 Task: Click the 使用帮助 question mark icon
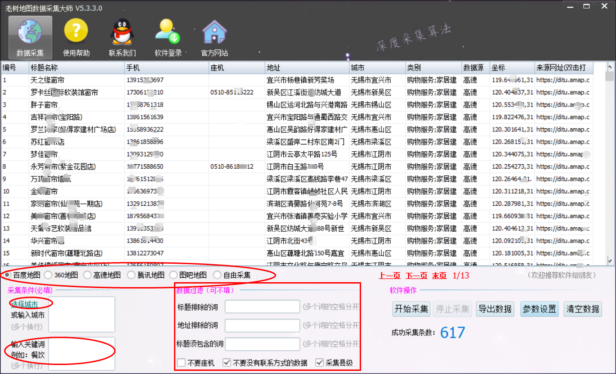click(x=76, y=32)
